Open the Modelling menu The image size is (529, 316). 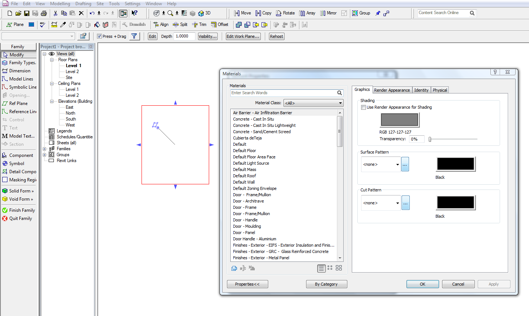pyautogui.click(x=60, y=4)
